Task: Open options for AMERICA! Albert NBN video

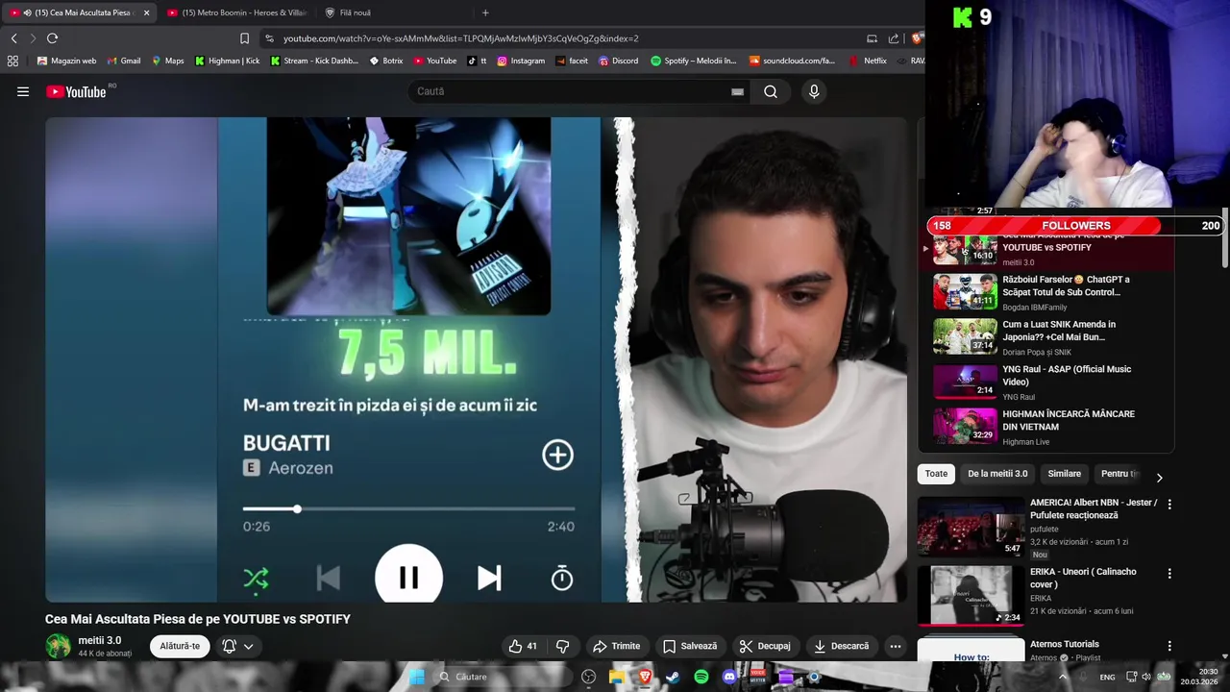Action: 1169,504
